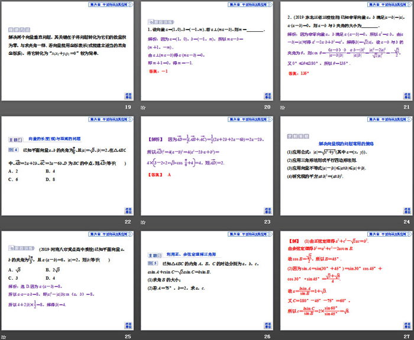Select slide 25 thumbnail

(x=67, y=281)
